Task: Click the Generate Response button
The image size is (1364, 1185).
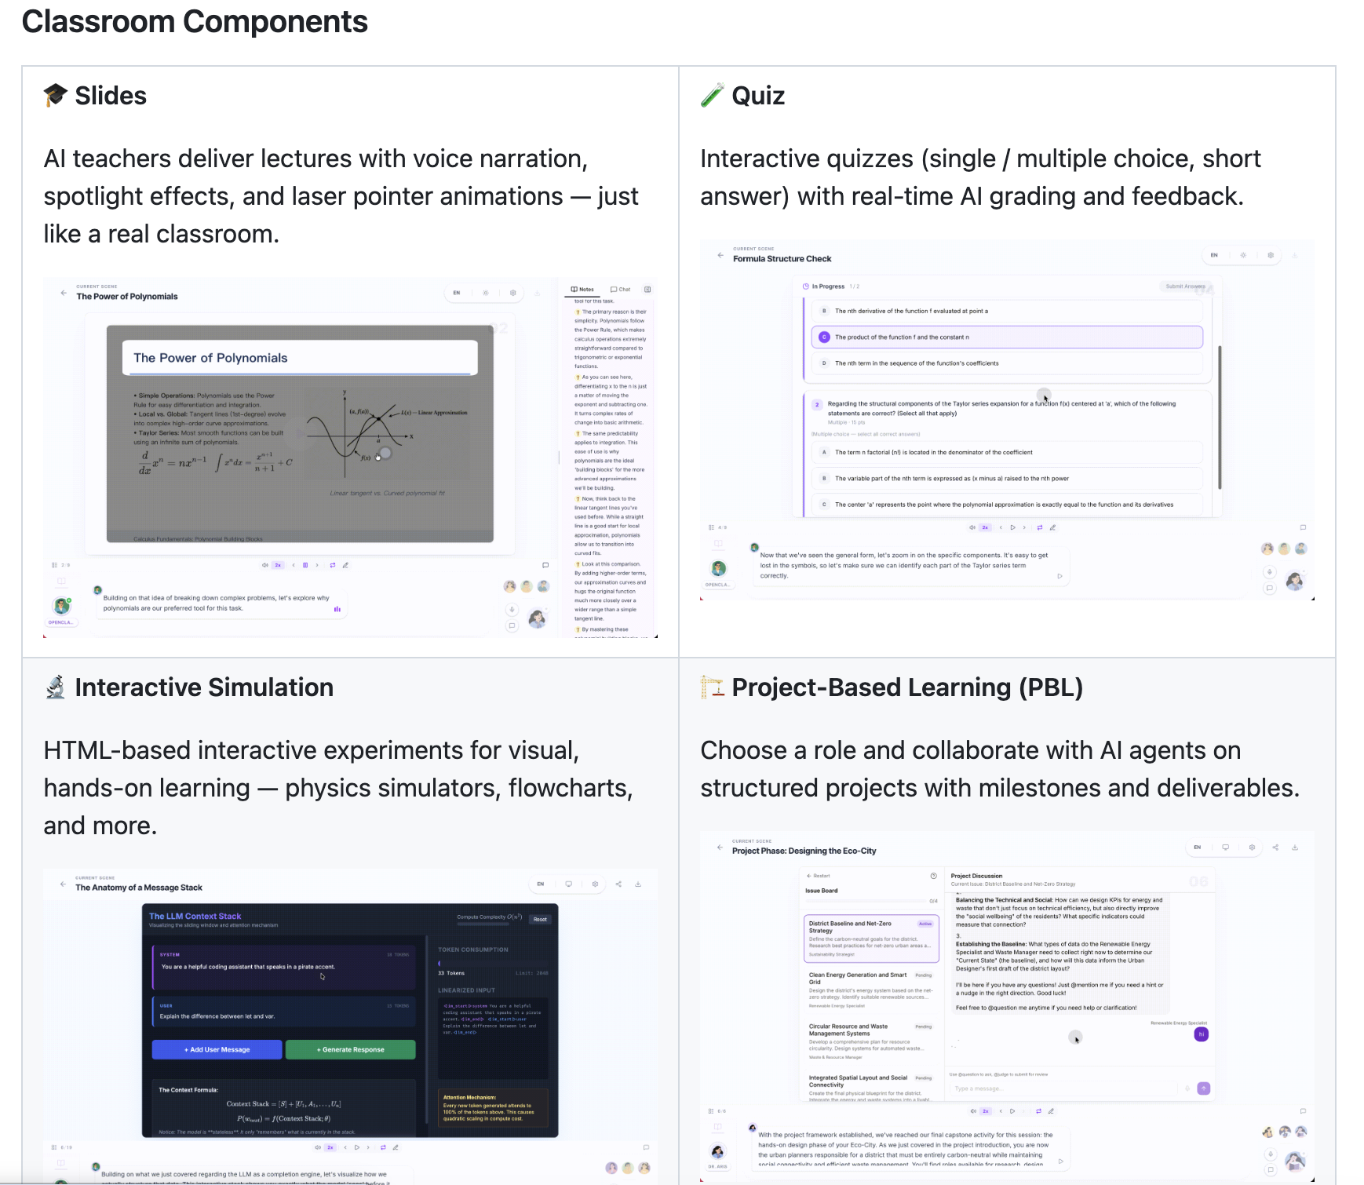Action: (x=350, y=1049)
